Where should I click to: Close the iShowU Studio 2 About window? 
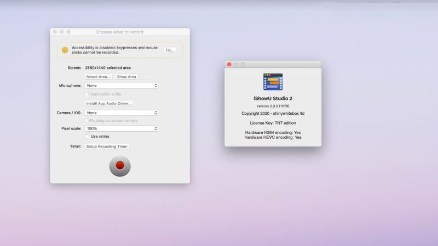coord(229,65)
